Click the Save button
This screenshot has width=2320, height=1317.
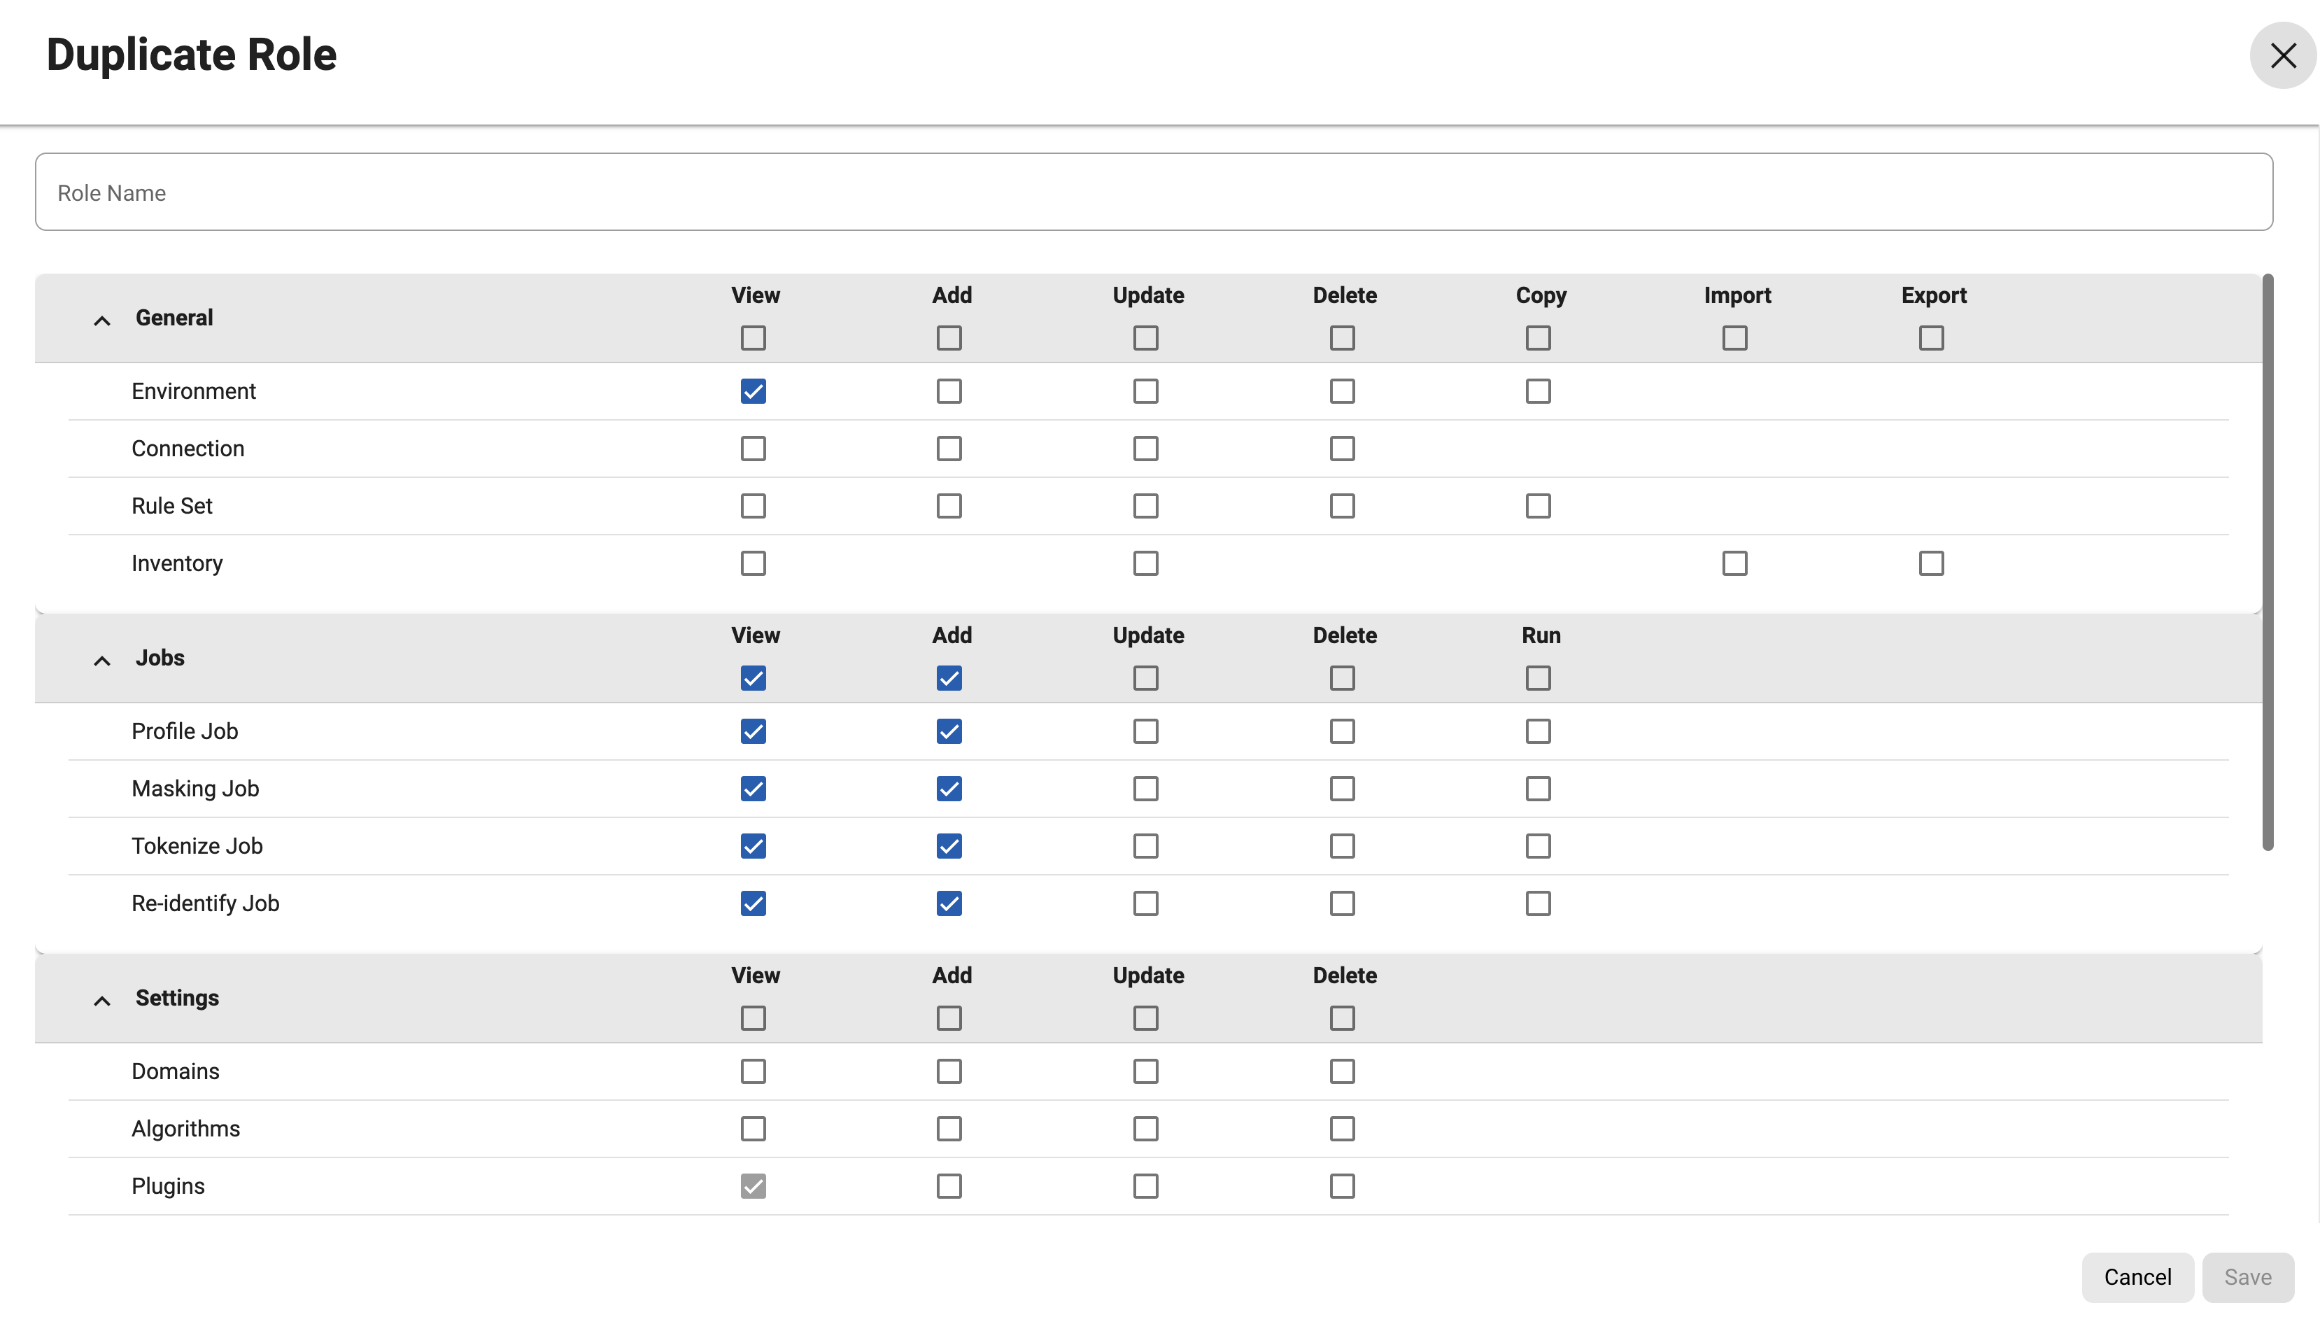[2249, 1277]
